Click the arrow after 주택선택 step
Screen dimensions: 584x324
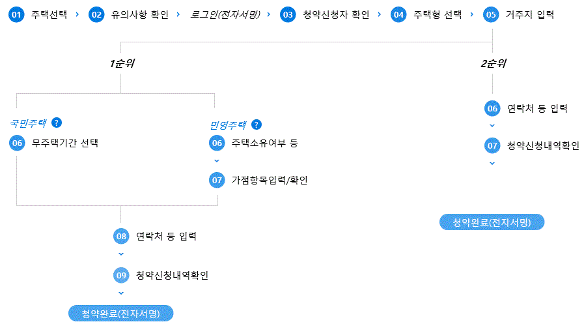coord(77,14)
